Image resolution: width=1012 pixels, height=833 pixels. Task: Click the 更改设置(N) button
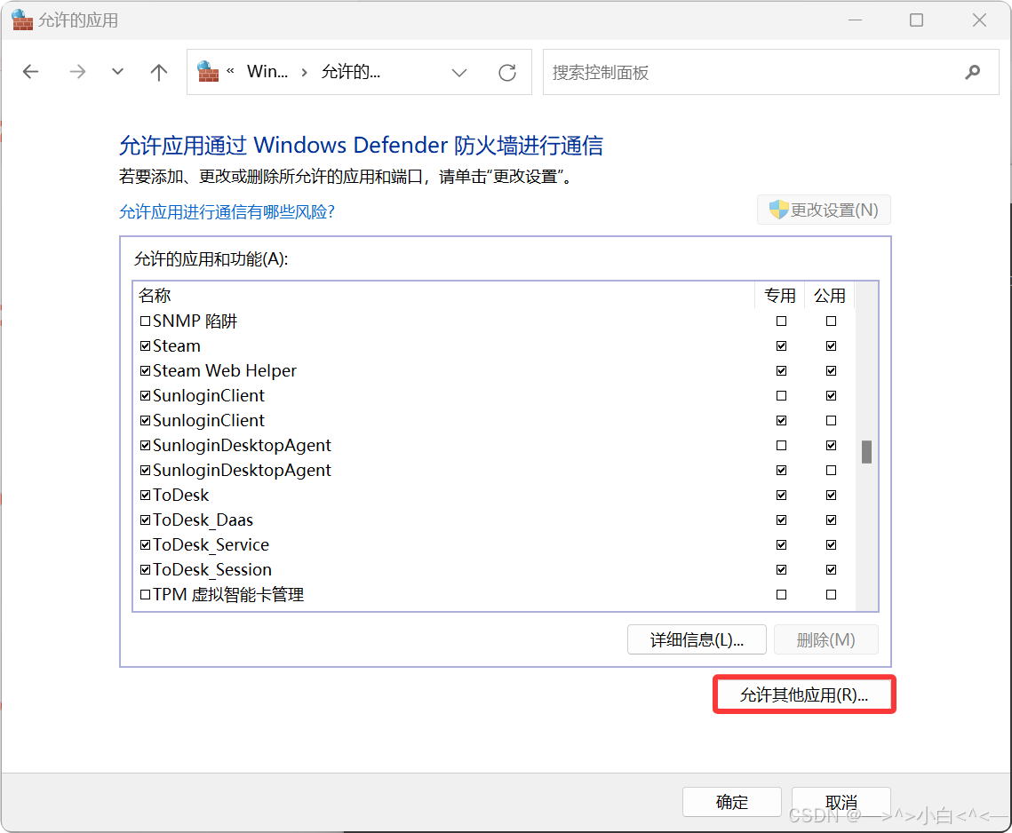(824, 210)
